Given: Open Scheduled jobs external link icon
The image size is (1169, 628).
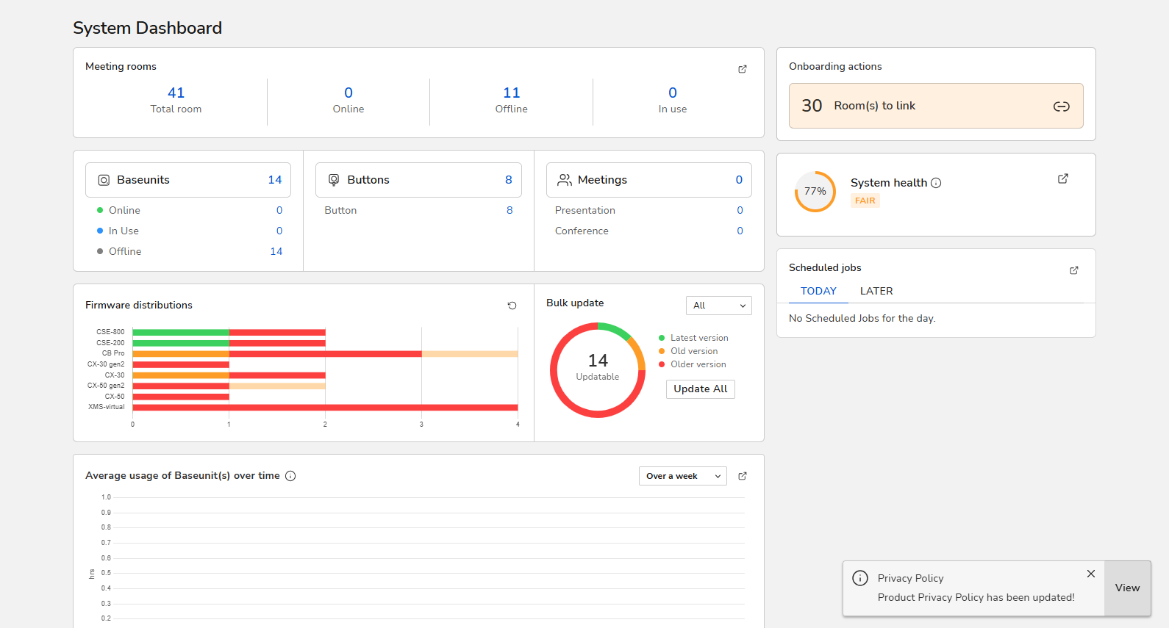Looking at the screenshot, I should coord(1074,270).
